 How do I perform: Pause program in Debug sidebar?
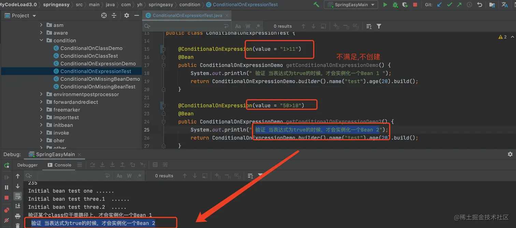(x=6, y=187)
